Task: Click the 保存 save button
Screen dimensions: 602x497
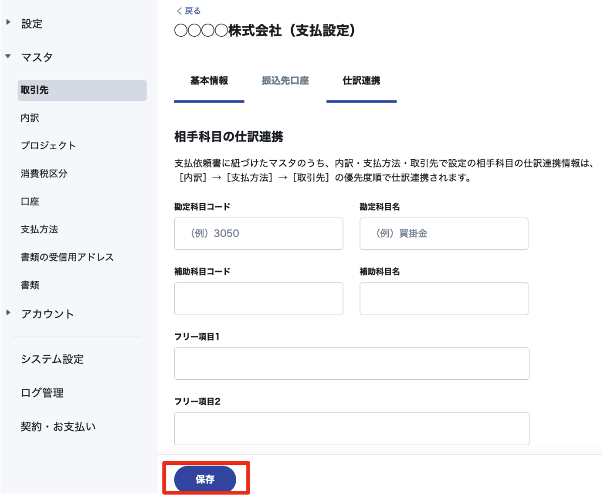Action: [x=205, y=479]
